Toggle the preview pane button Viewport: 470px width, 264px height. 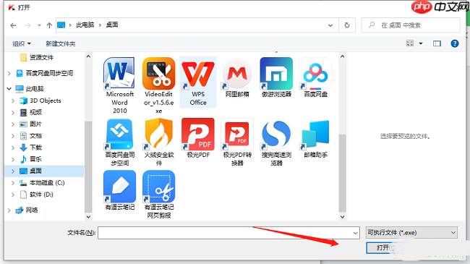pyautogui.click(x=437, y=43)
